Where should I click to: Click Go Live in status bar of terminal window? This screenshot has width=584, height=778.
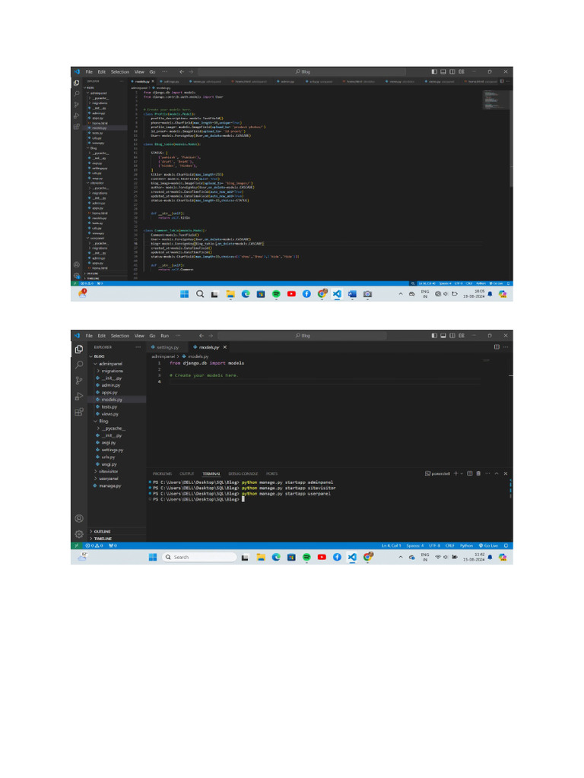pos(489,546)
